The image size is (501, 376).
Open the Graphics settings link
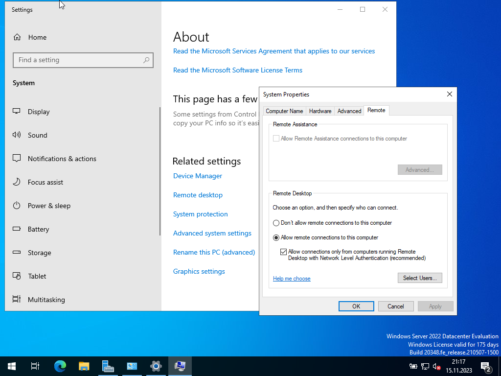(x=199, y=271)
